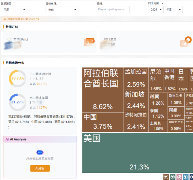Select the 卡塔尔 0.39% treemap block

point(189,128)
